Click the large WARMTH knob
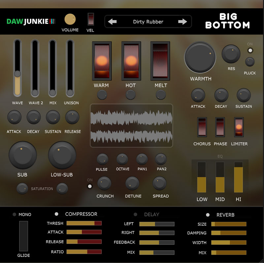The width and height of the screenshot is (264, 263). [x=200, y=57]
